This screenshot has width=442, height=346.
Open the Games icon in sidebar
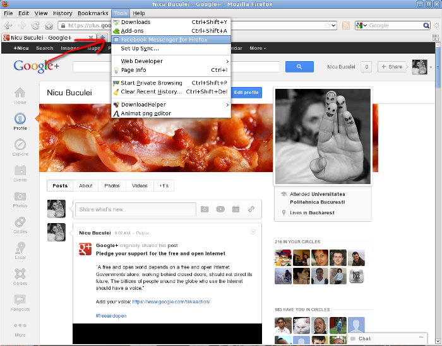click(20, 274)
